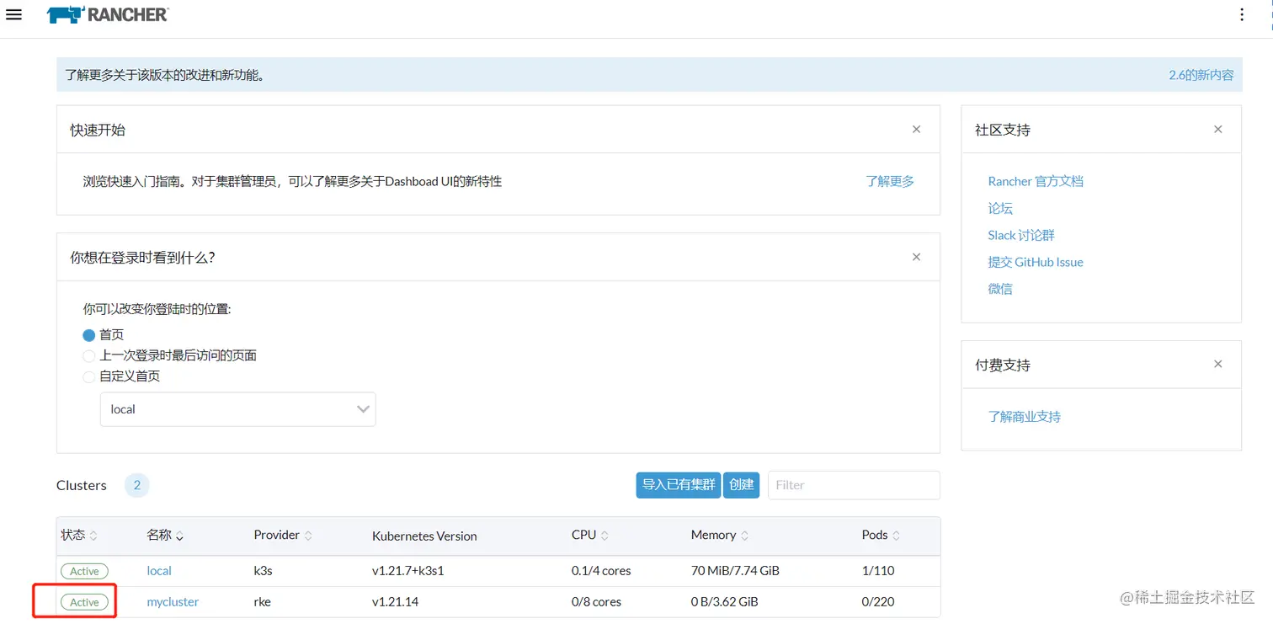Viewport: 1273px width, 624px height.
Task: Click the 0/8 cores CPU cell
Action: point(596,602)
